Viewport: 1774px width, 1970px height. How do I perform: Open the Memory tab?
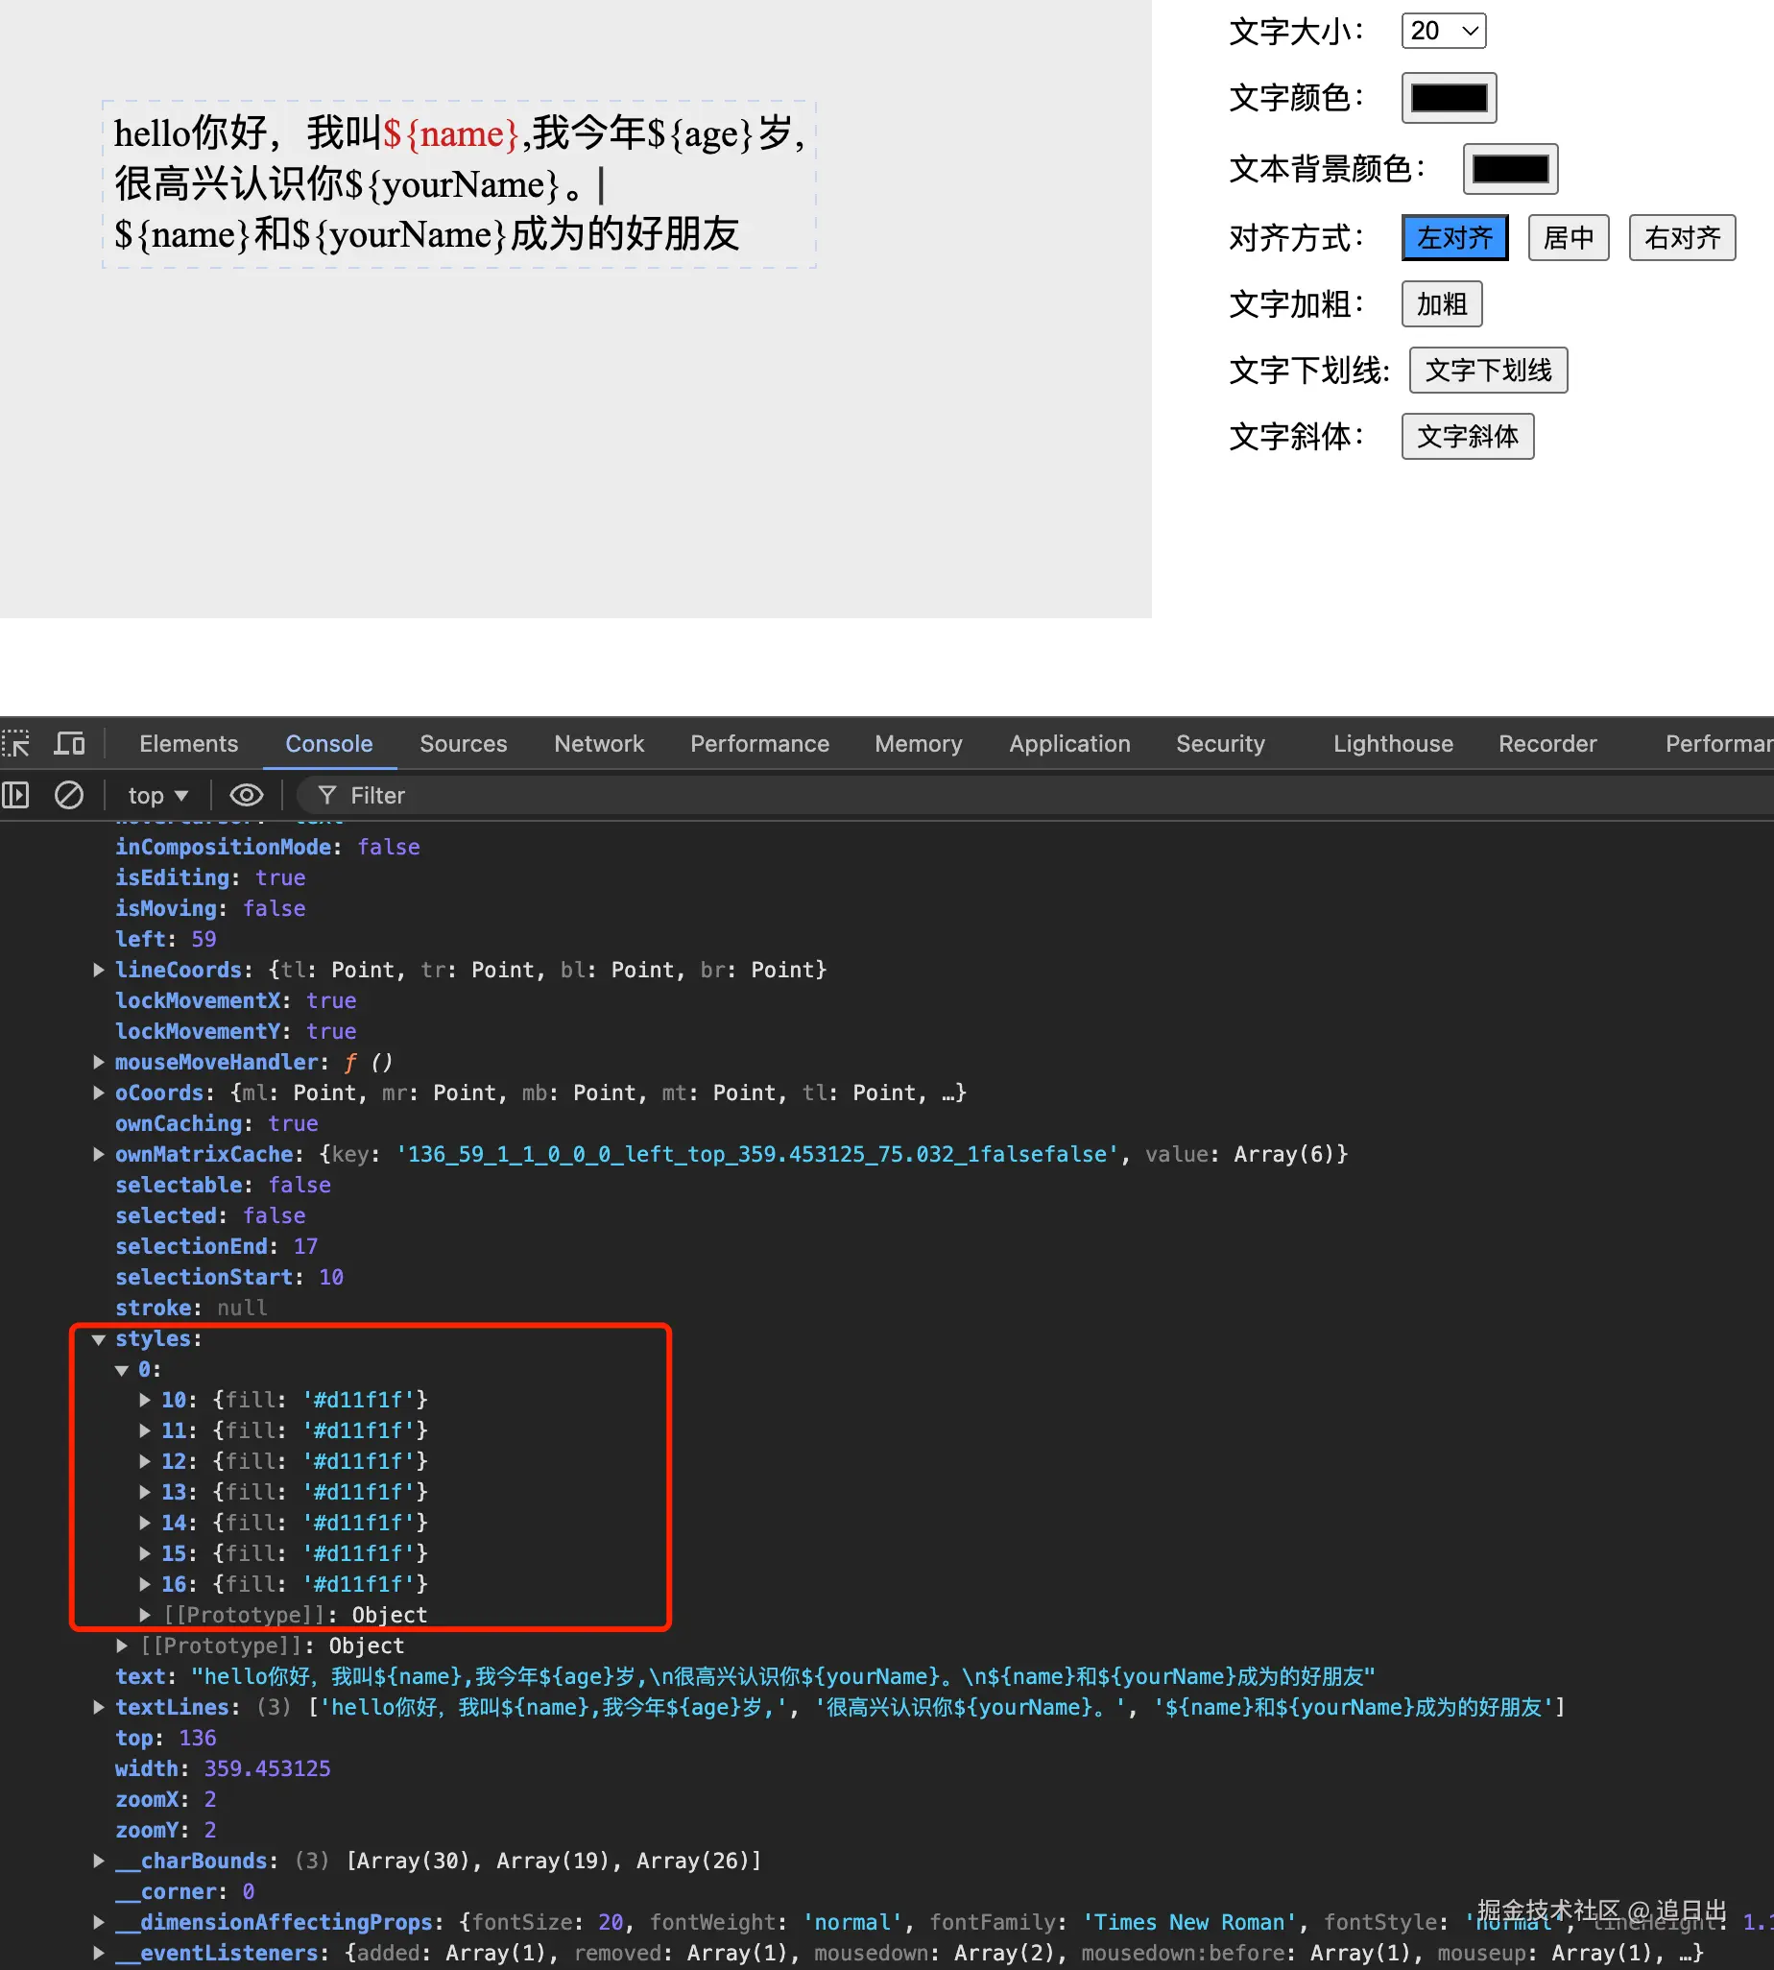coord(918,744)
